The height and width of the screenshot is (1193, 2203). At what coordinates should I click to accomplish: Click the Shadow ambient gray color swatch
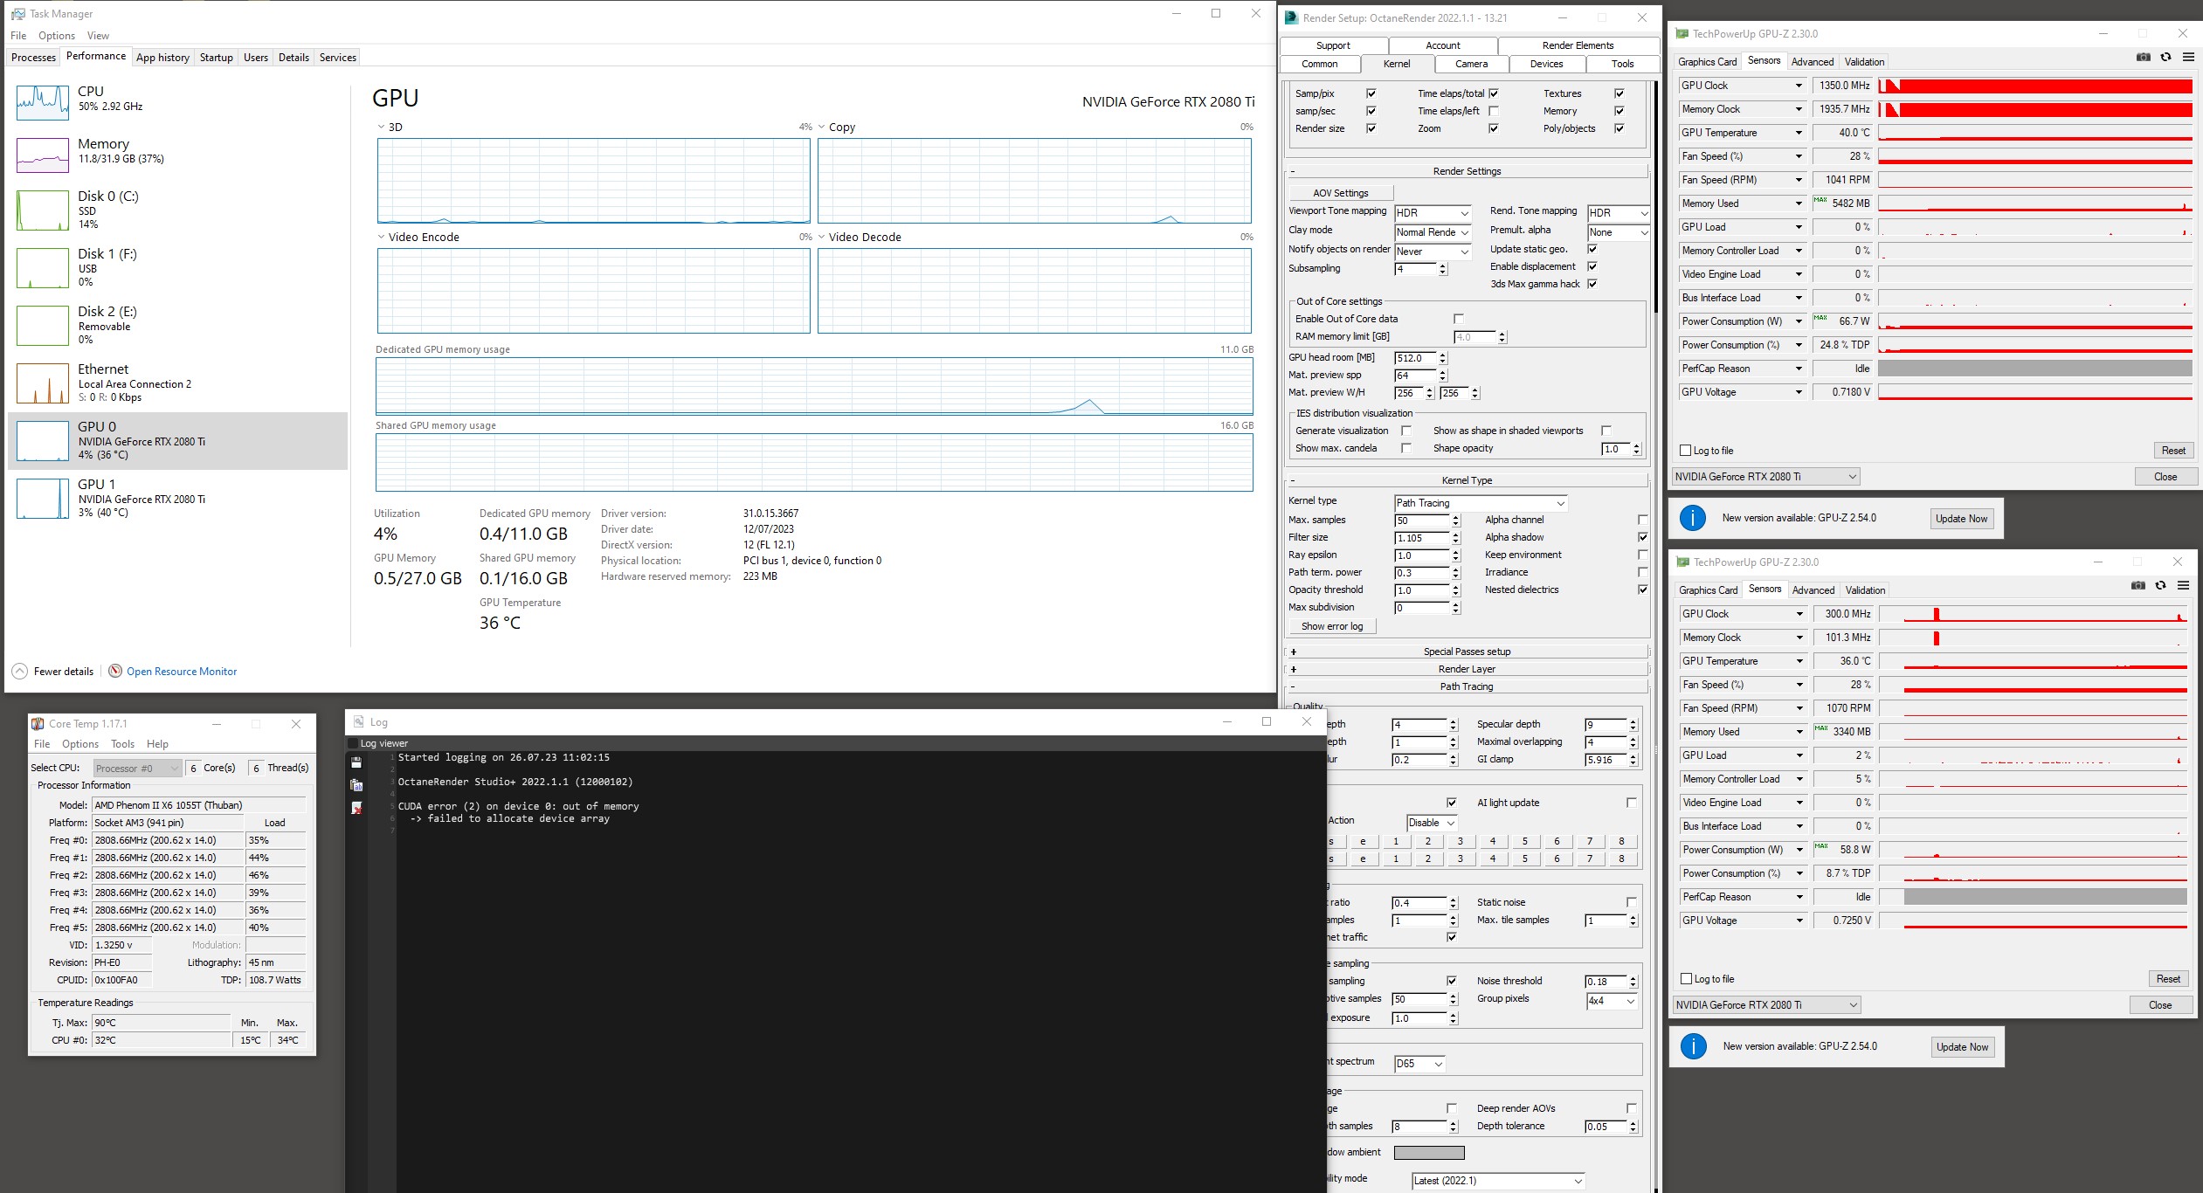[1428, 1152]
